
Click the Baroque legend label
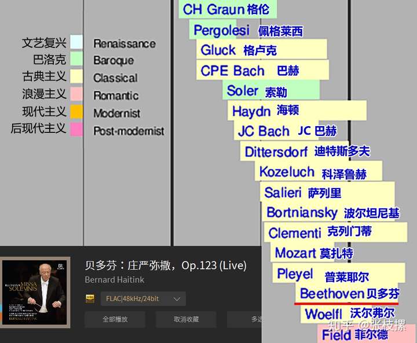pyautogui.click(x=114, y=61)
